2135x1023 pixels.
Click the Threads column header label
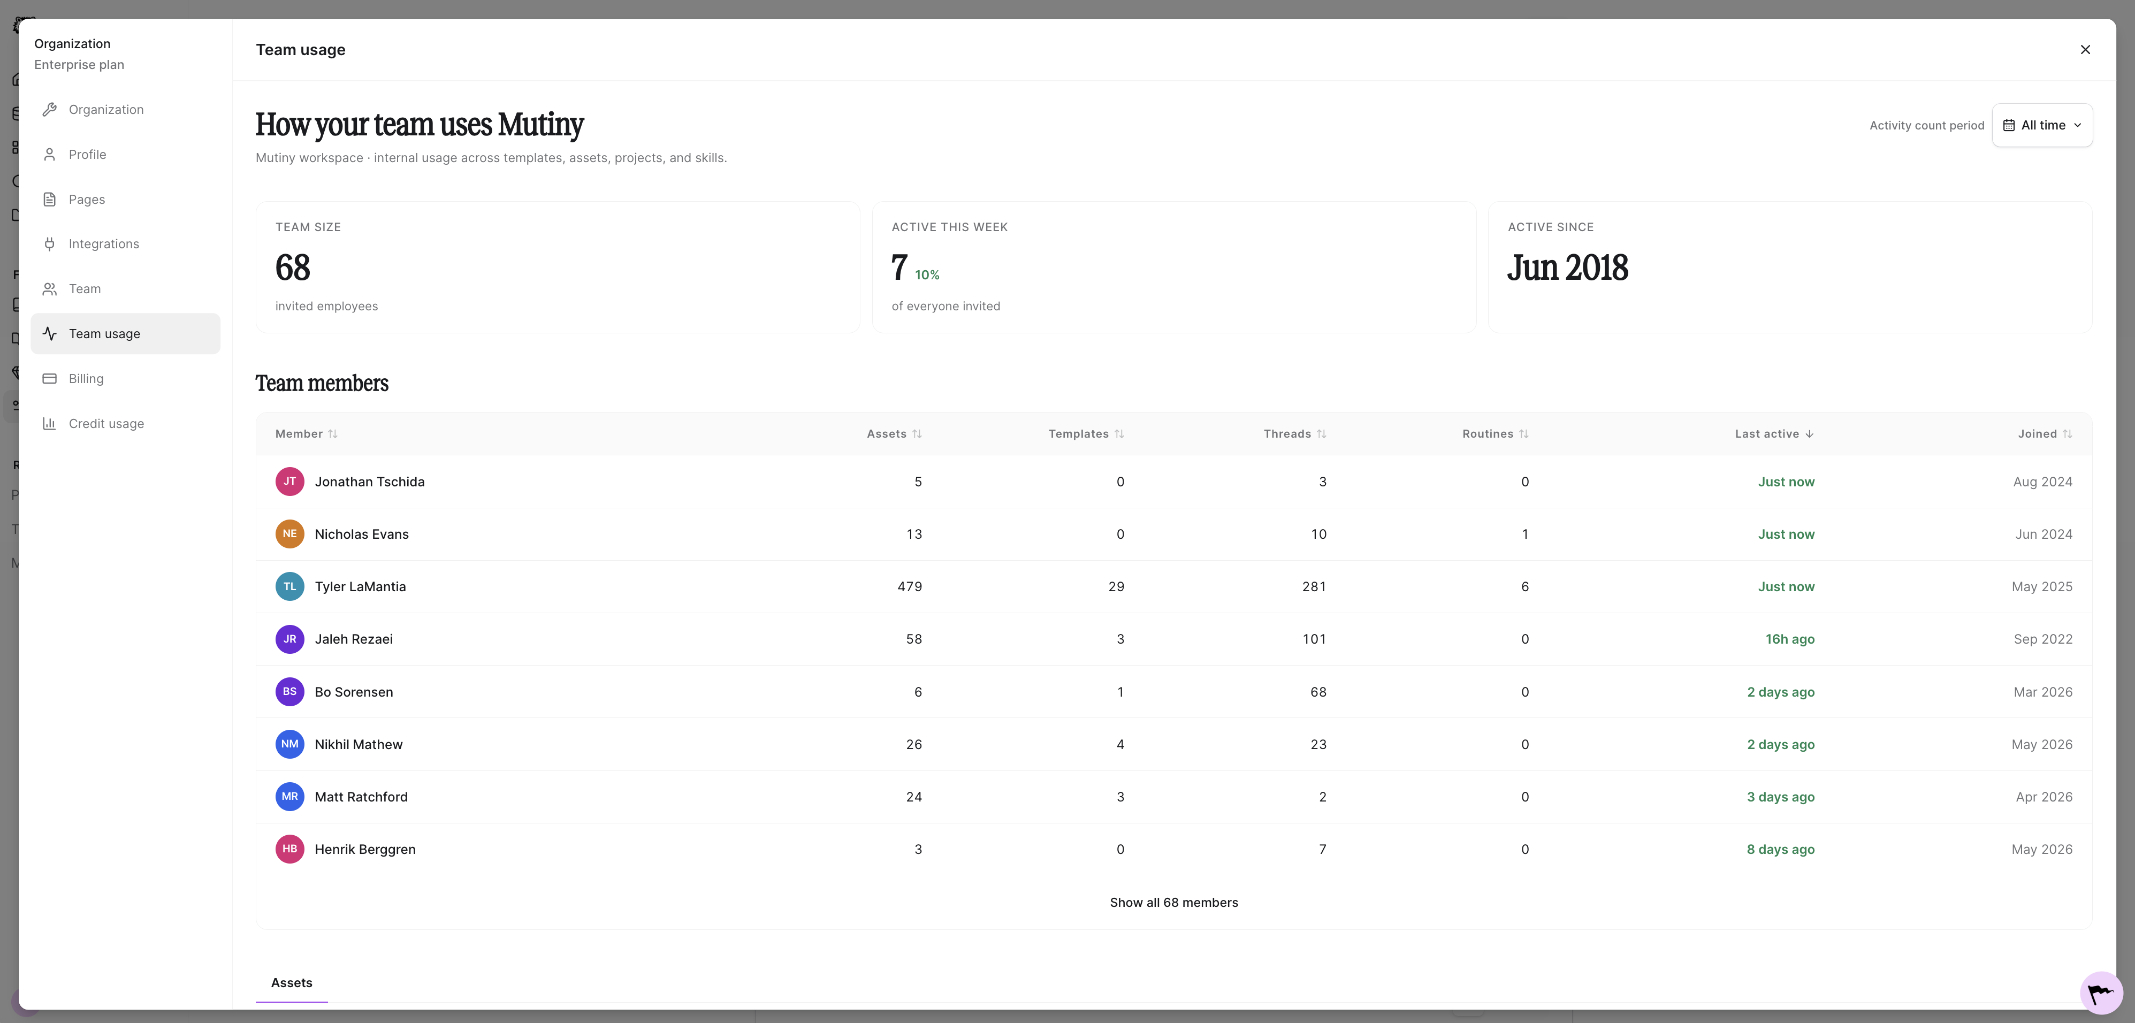[x=1287, y=433]
